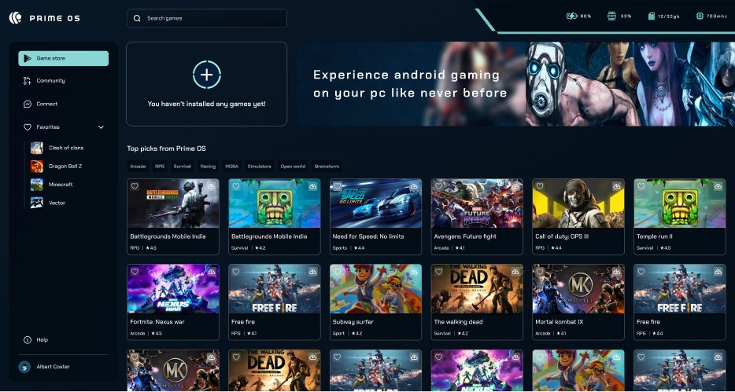Viewport: 735px width, 392px height.
Task: Download Battlegrounds Mobile India Survival card
Action: 312,186
